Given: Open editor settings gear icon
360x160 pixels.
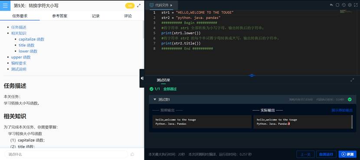Looking at the screenshot, I should click(350, 5).
